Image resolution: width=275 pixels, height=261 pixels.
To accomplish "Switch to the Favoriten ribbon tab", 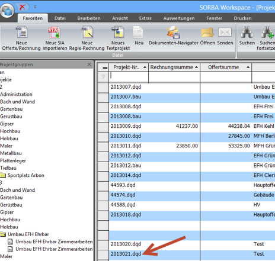I will (x=33, y=18).
